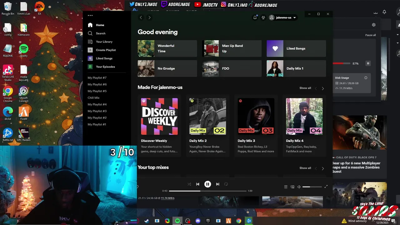Viewport: 400px width, 225px height.
Task: Open Battle.net downloads tray icon
Action: (376, 12)
